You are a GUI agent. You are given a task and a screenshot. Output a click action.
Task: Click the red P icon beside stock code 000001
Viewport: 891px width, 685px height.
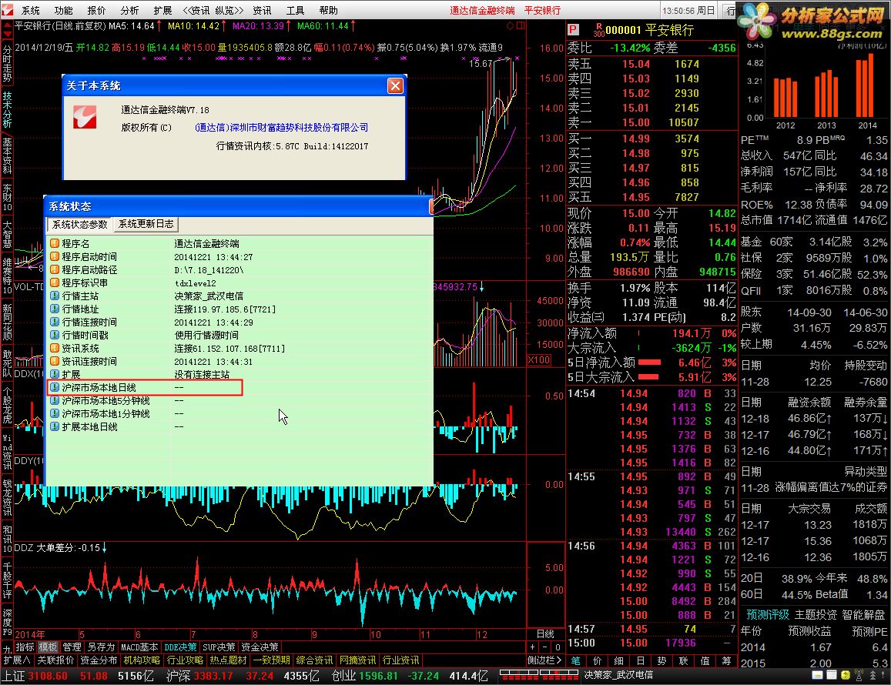(x=572, y=30)
